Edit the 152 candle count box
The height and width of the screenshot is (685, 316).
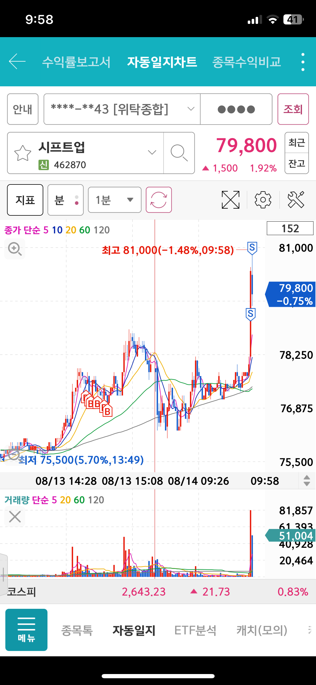click(x=290, y=228)
